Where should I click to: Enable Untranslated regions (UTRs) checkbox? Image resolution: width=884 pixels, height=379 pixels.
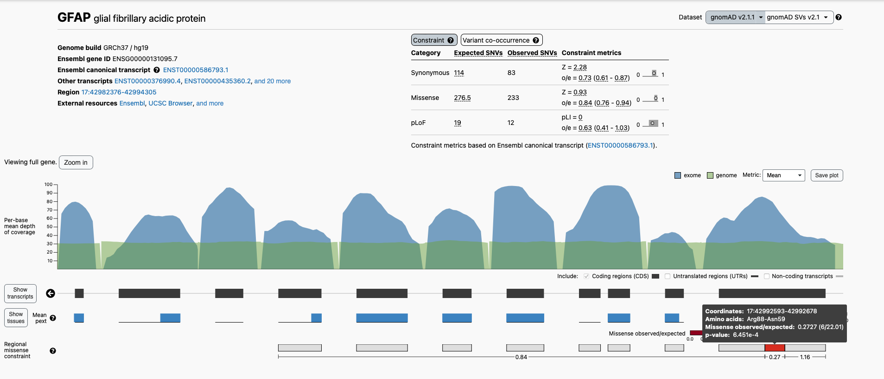(668, 276)
